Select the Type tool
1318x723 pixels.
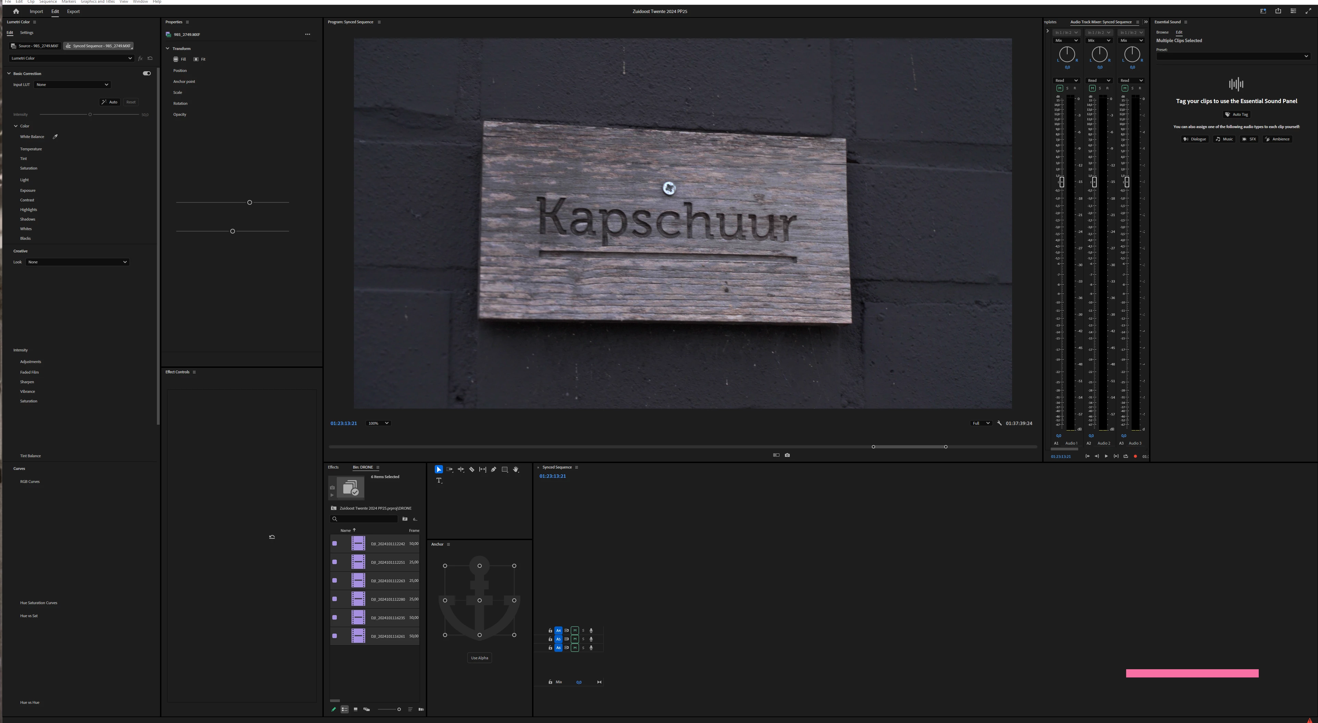tap(439, 481)
